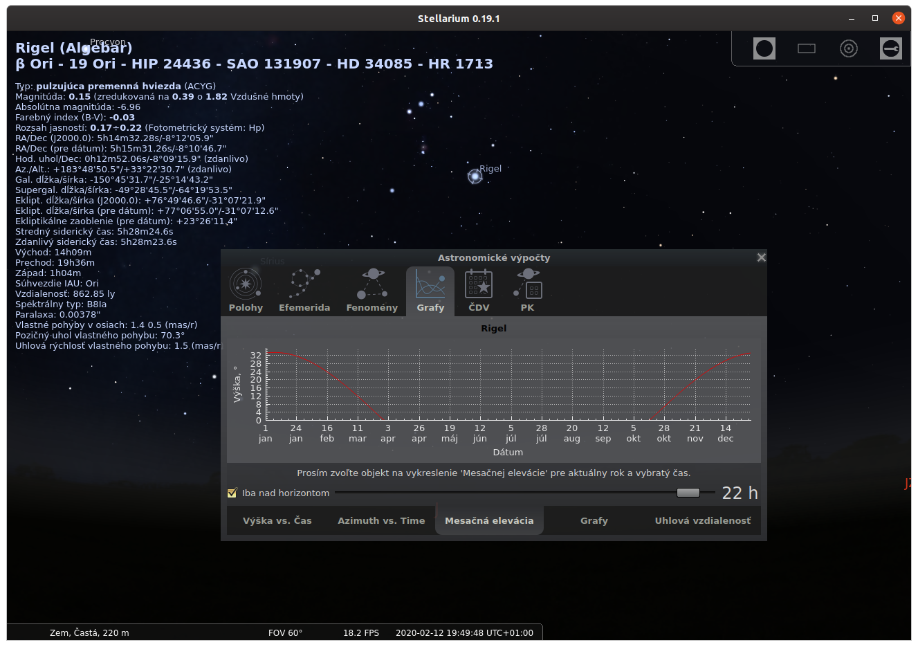
Task: Switch to bottom 'Grafy' tab
Action: click(x=594, y=520)
